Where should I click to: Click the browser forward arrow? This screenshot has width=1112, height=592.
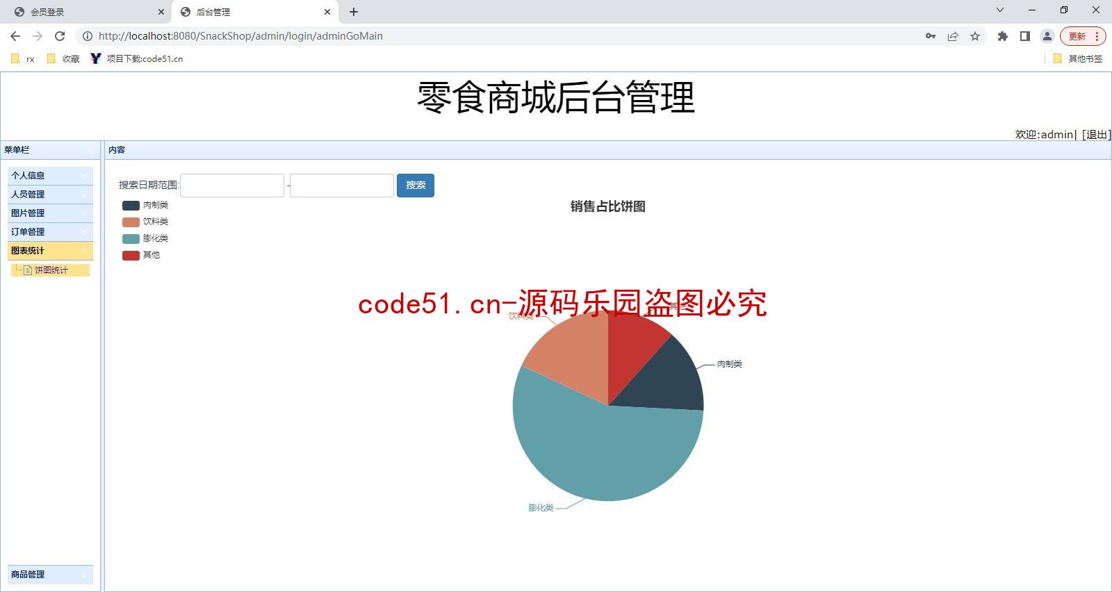[x=38, y=36]
